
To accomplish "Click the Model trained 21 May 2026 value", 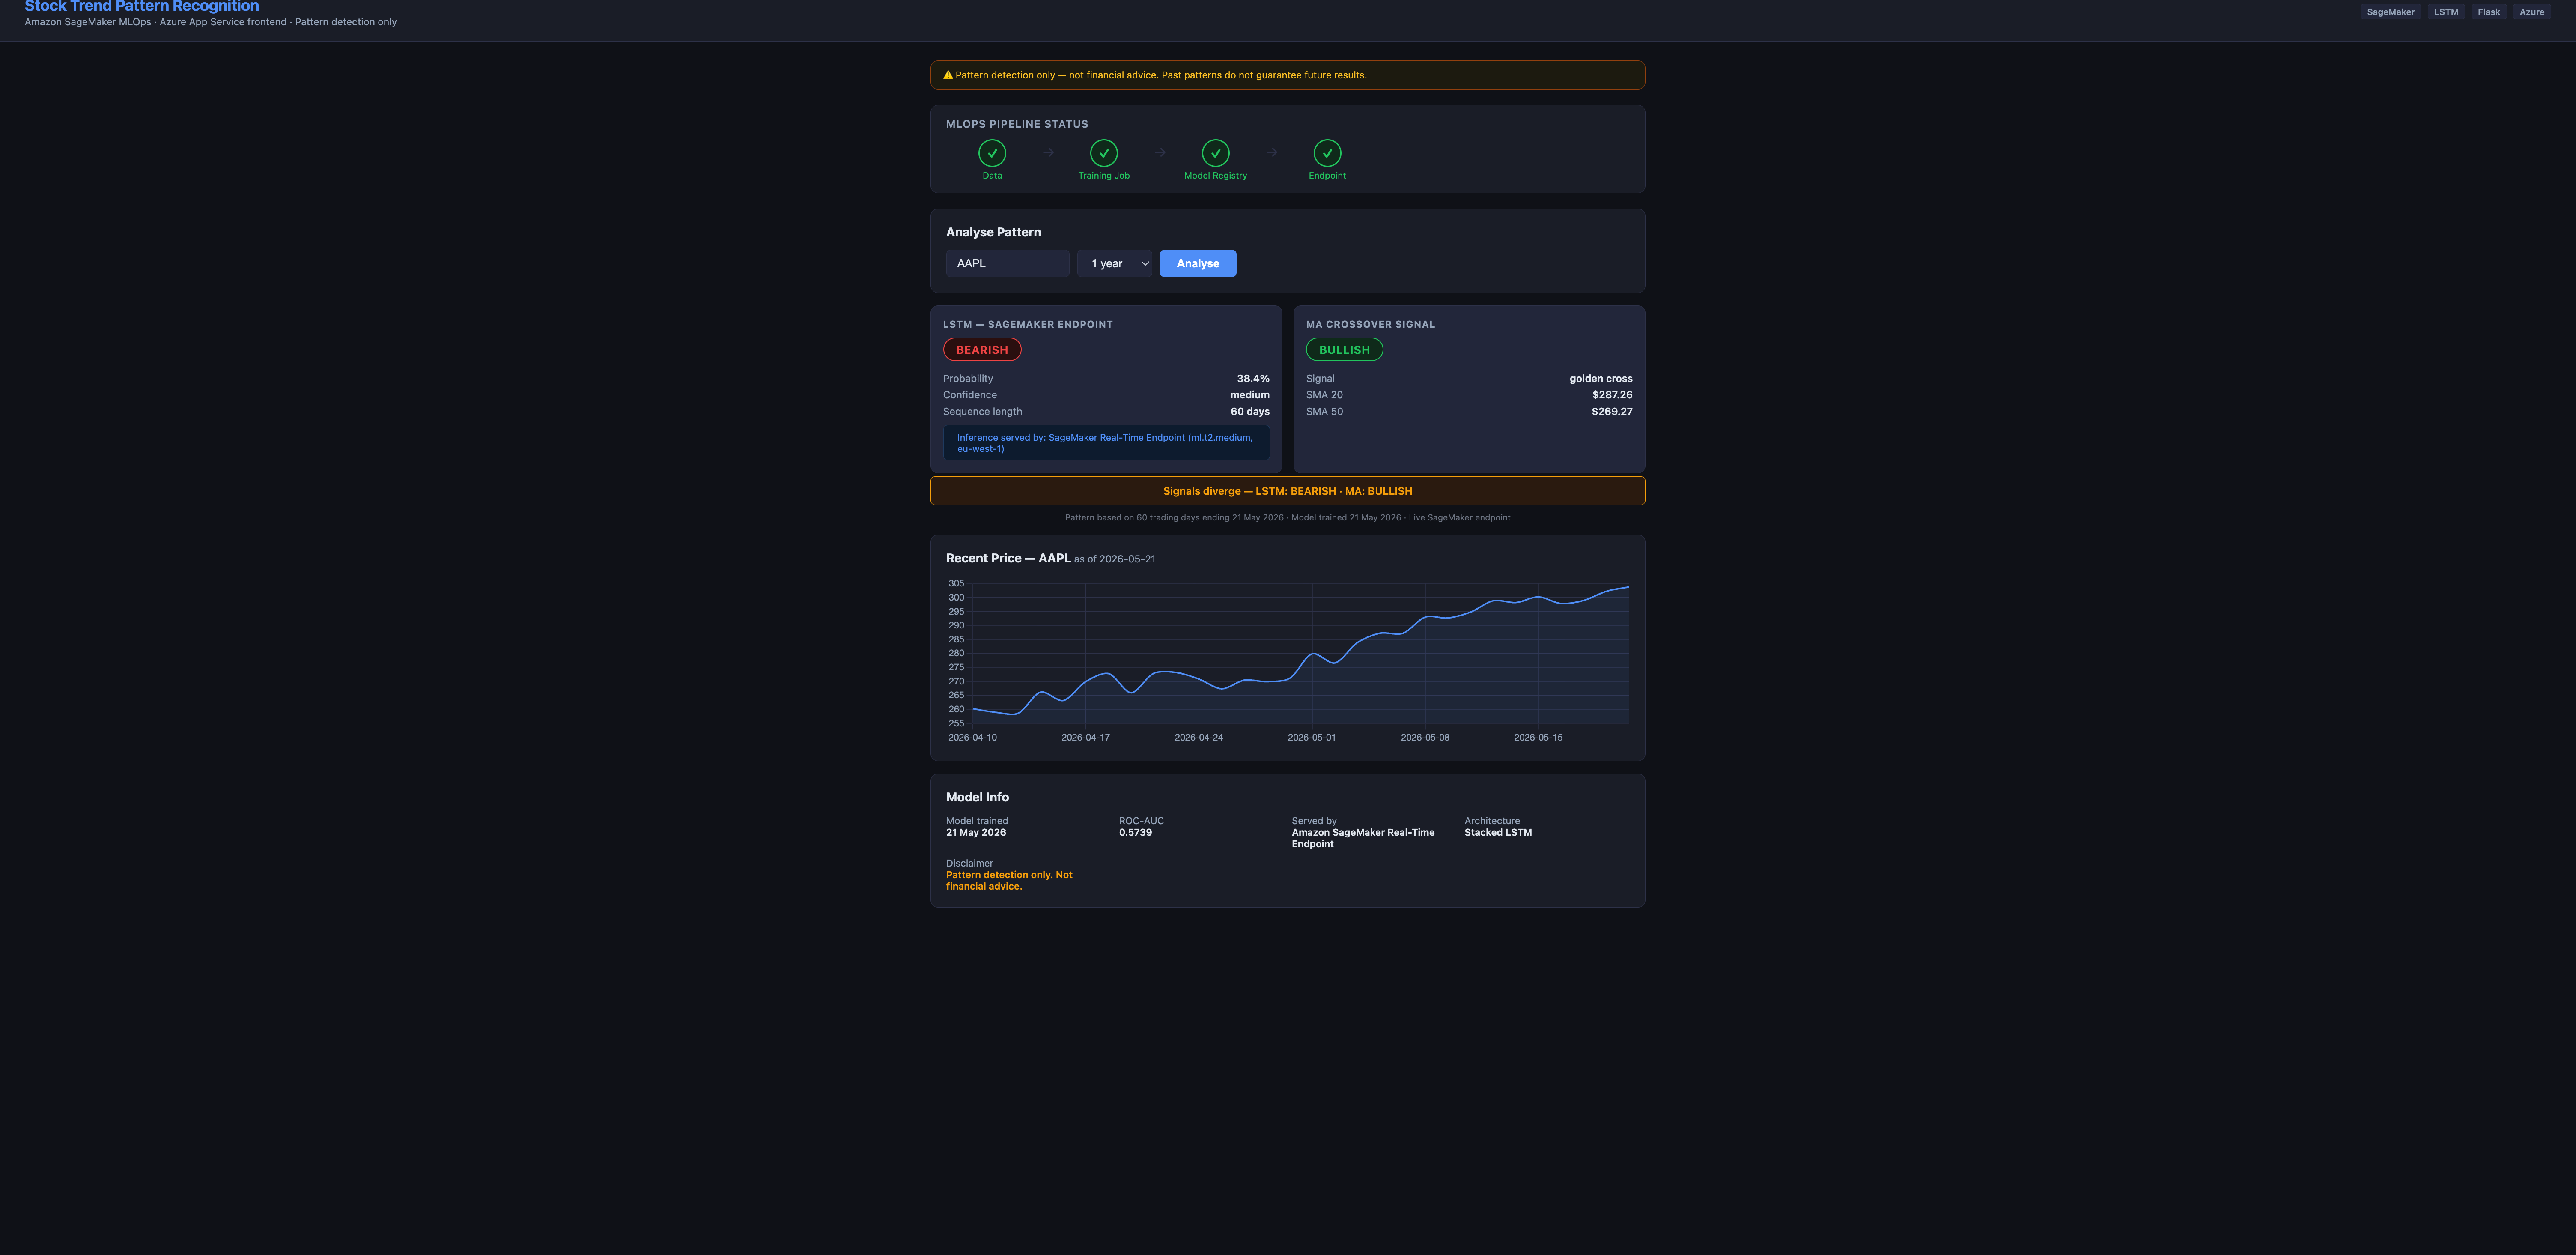I will pyautogui.click(x=976, y=833).
